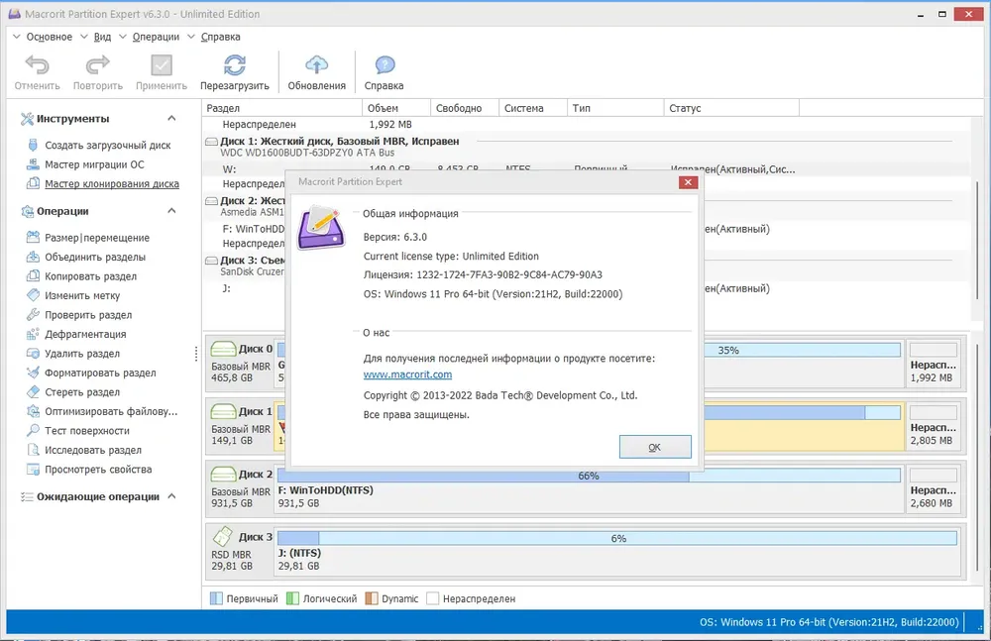Open the Операции menu
The height and width of the screenshot is (641, 991).
[x=156, y=37]
